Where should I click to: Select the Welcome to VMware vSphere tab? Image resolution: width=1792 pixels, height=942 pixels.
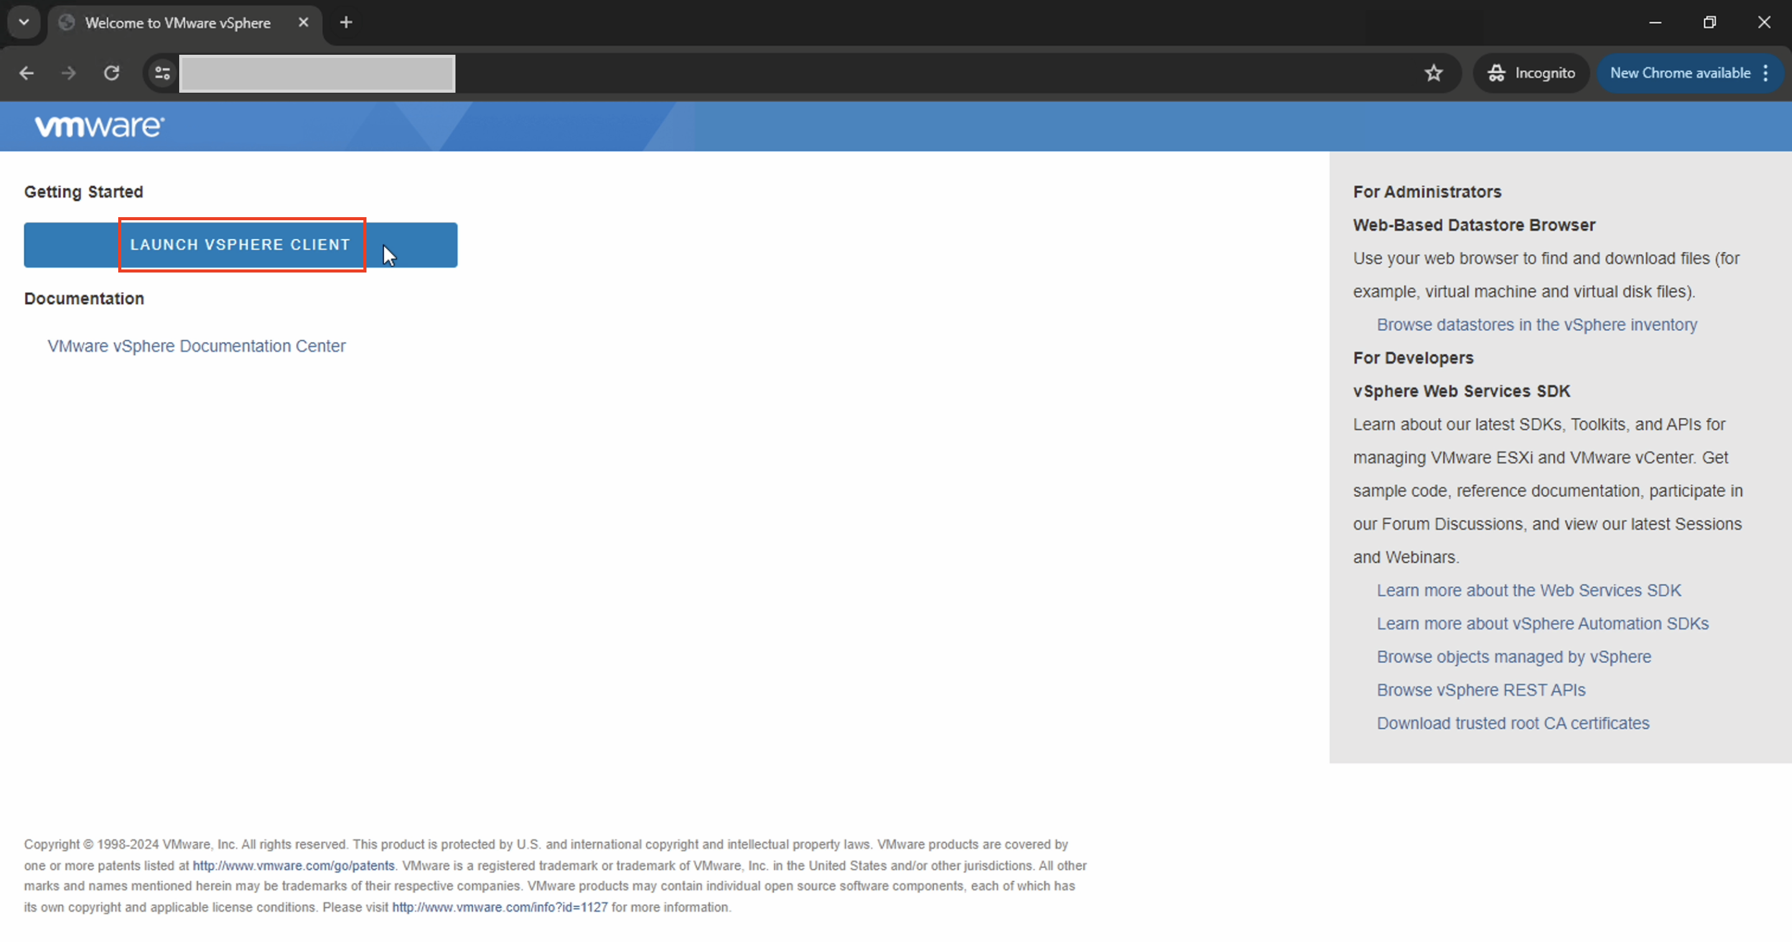[x=177, y=23]
